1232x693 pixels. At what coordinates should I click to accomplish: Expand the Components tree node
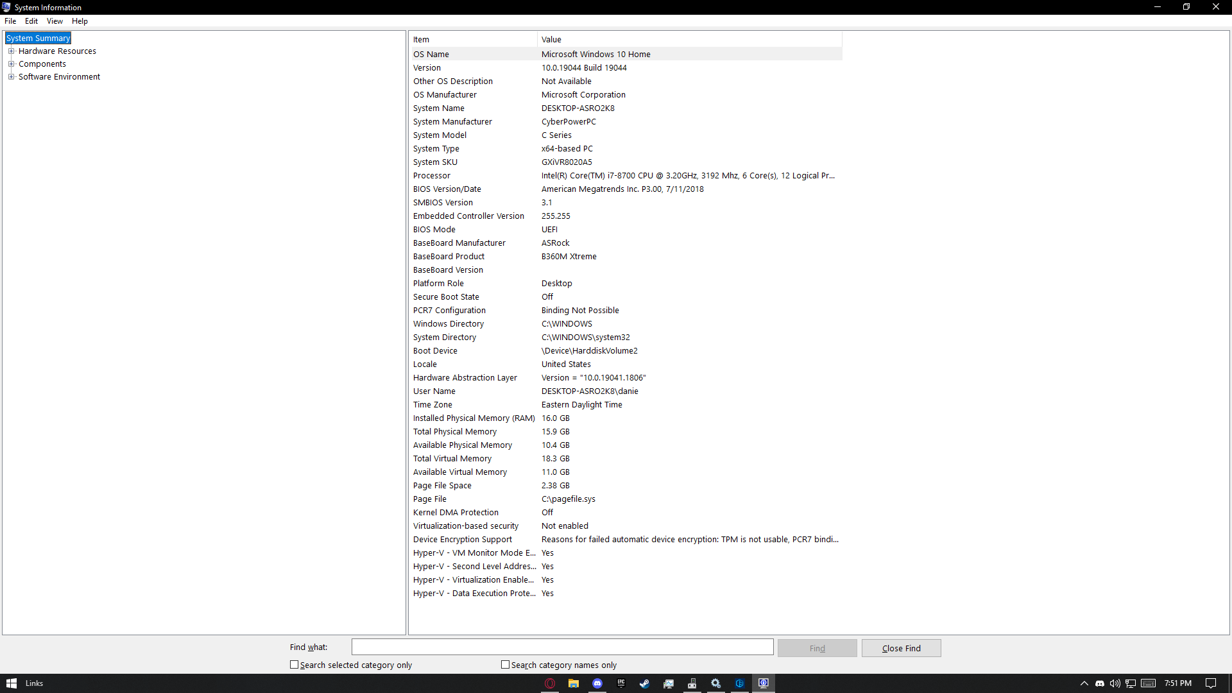[x=11, y=64]
